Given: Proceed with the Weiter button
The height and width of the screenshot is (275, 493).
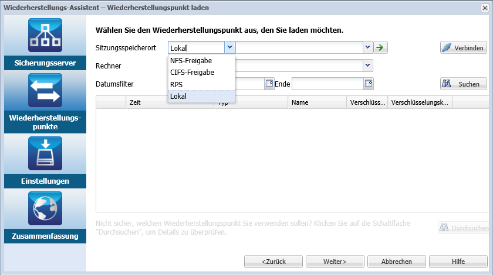Looking at the screenshot, I should click(335, 262).
